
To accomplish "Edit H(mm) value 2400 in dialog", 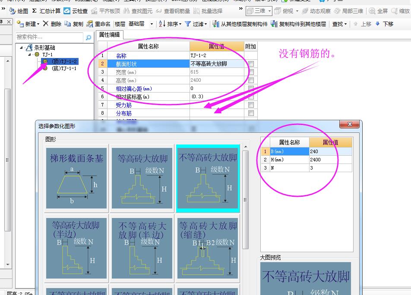I will click(330, 160).
